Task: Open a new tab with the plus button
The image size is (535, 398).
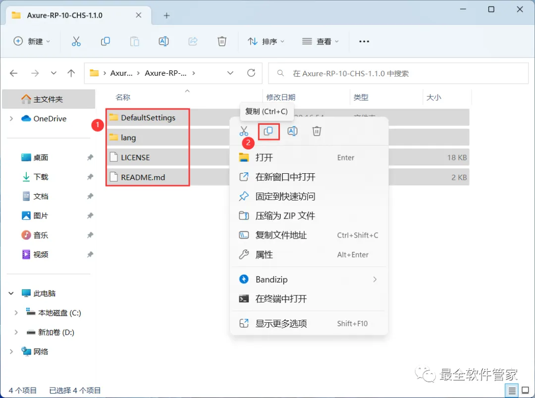Action: tap(166, 15)
